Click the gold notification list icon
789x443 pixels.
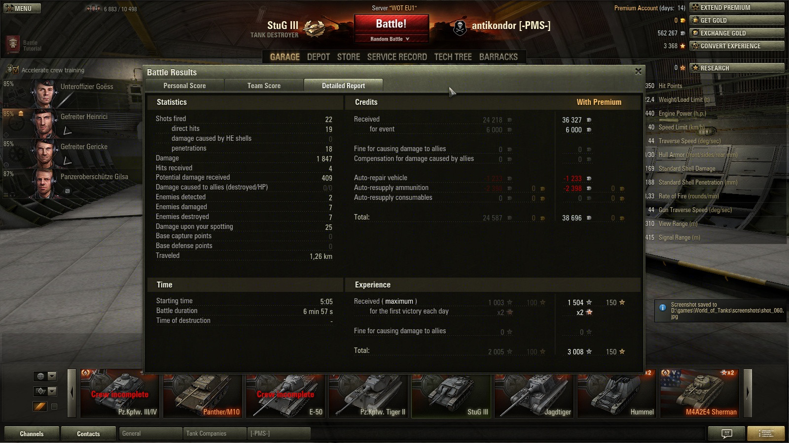click(x=766, y=433)
